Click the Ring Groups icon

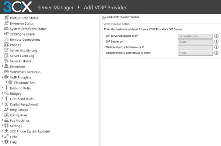click(x=6, y=109)
